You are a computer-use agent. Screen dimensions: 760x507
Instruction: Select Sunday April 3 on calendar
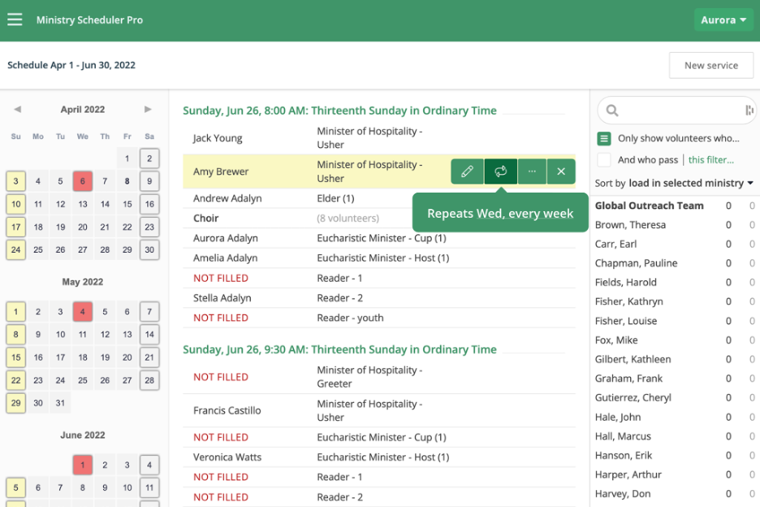(x=15, y=181)
